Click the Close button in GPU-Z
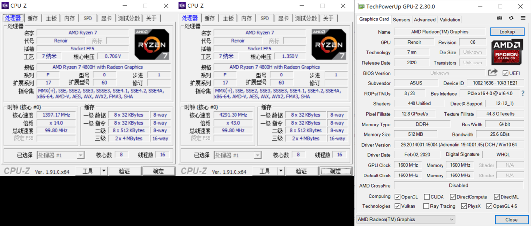 coord(511,219)
